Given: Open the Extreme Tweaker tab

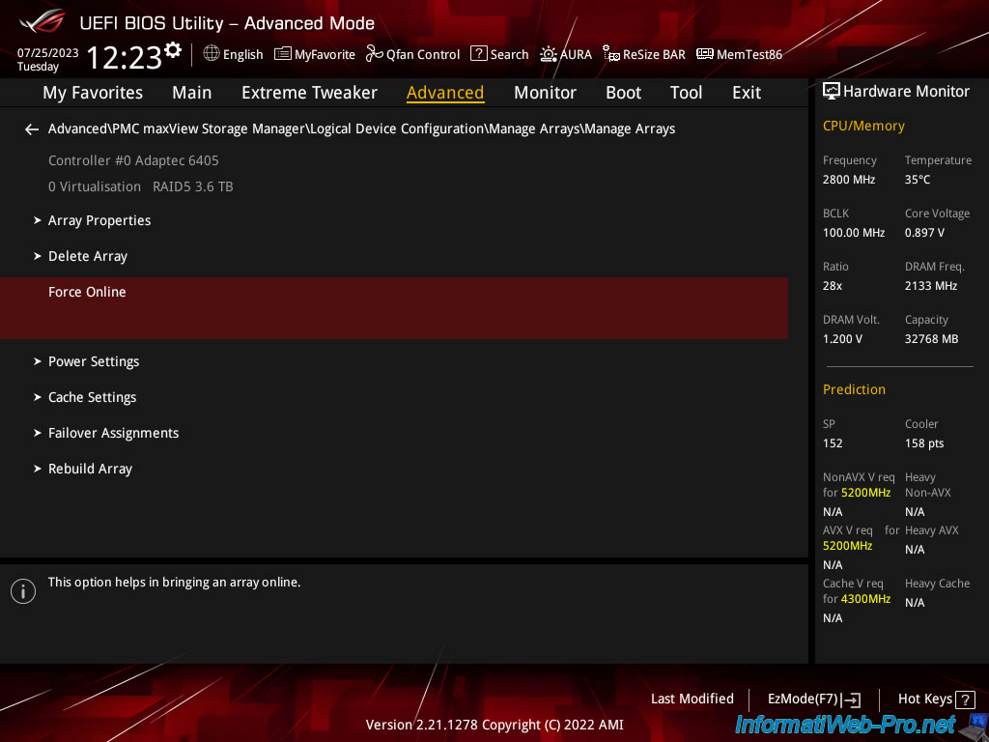Looking at the screenshot, I should (309, 93).
